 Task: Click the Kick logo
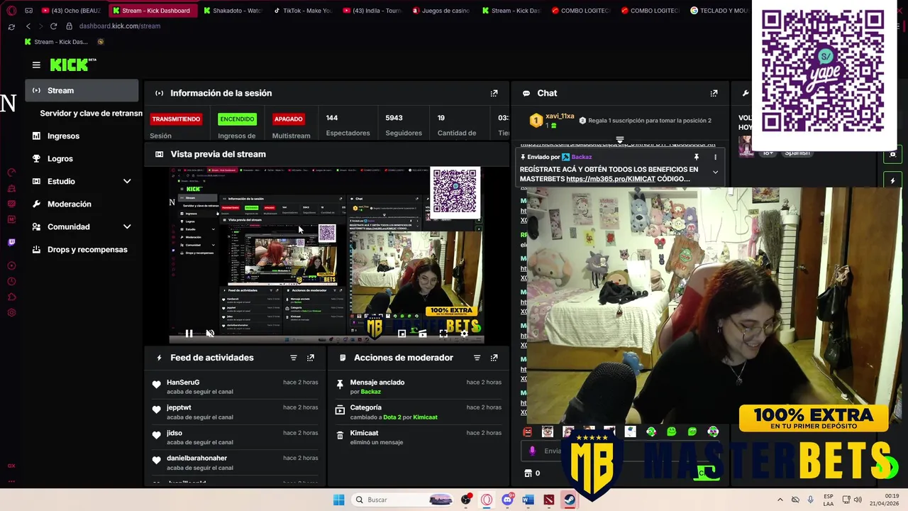(72, 65)
